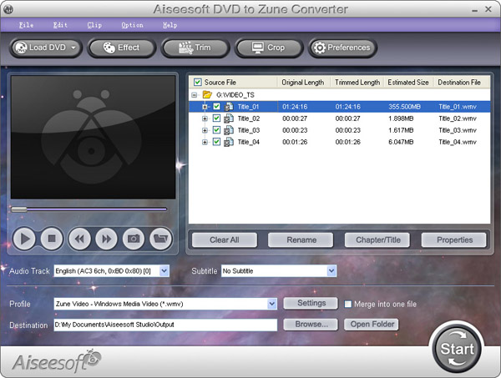Open Preferences gear button
This screenshot has height=378, width=501.
click(x=342, y=48)
